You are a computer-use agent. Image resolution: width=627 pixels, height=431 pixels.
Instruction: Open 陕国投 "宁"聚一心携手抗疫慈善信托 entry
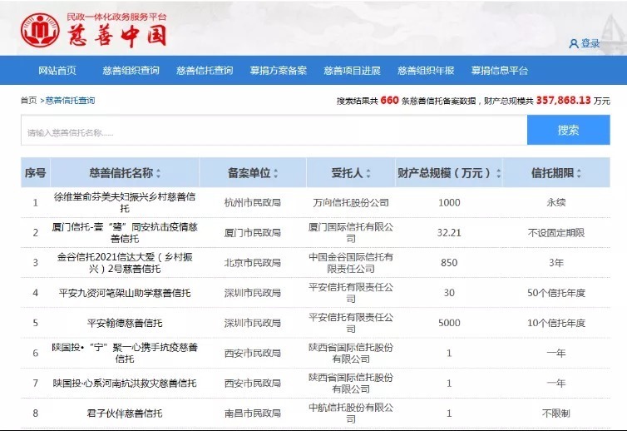tap(125, 353)
